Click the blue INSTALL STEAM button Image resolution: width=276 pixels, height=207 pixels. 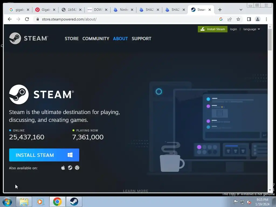pos(44,155)
